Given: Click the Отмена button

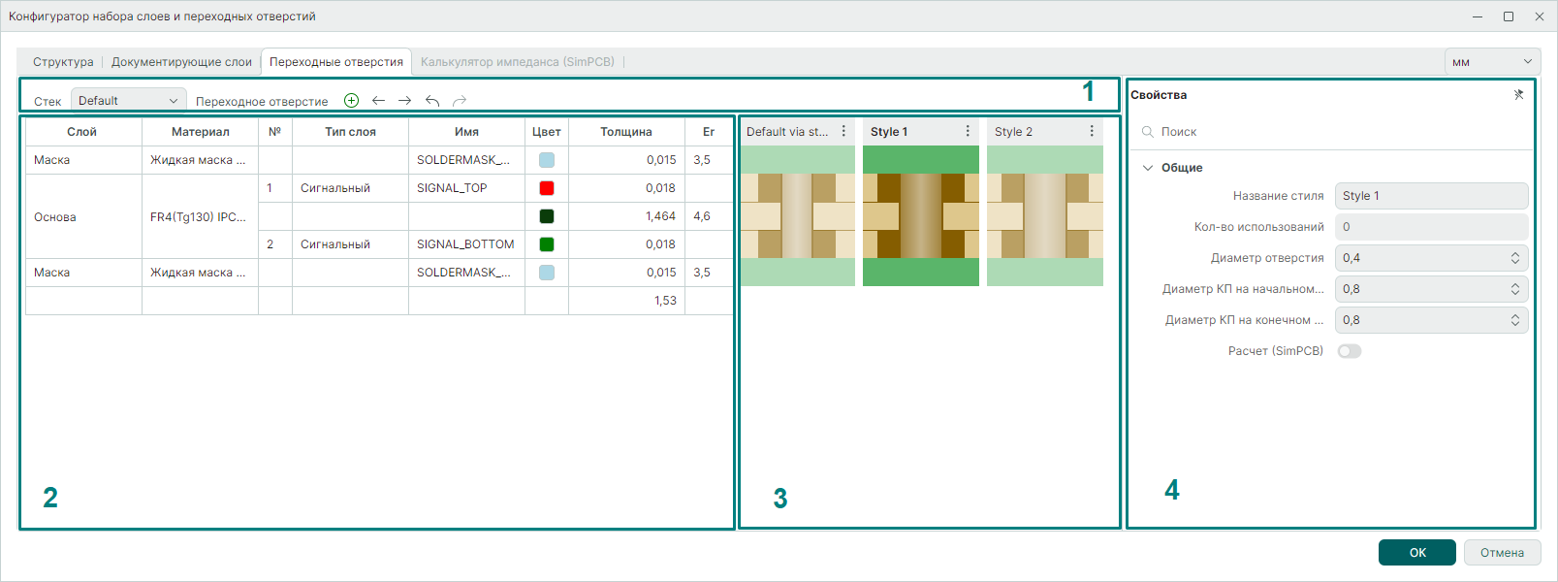Looking at the screenshot, I should pyautogui.click(x=1502, y=552).
